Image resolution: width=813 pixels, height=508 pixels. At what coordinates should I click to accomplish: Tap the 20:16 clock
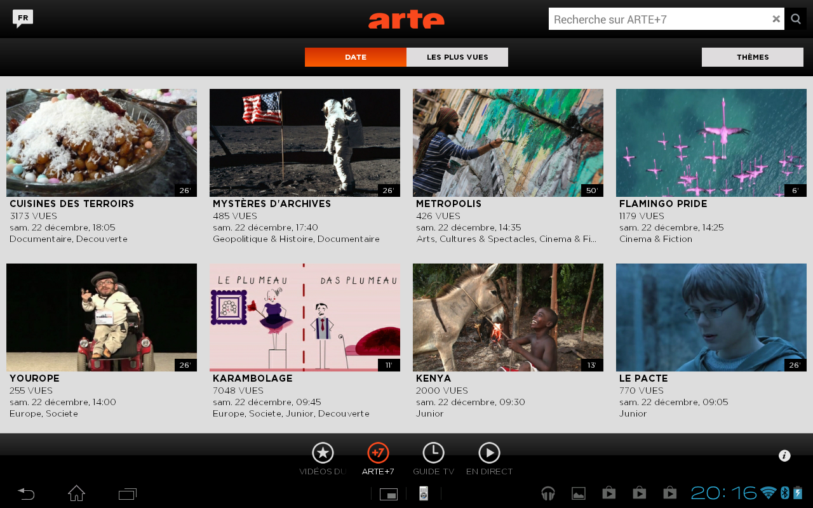[x=724, y=493]
